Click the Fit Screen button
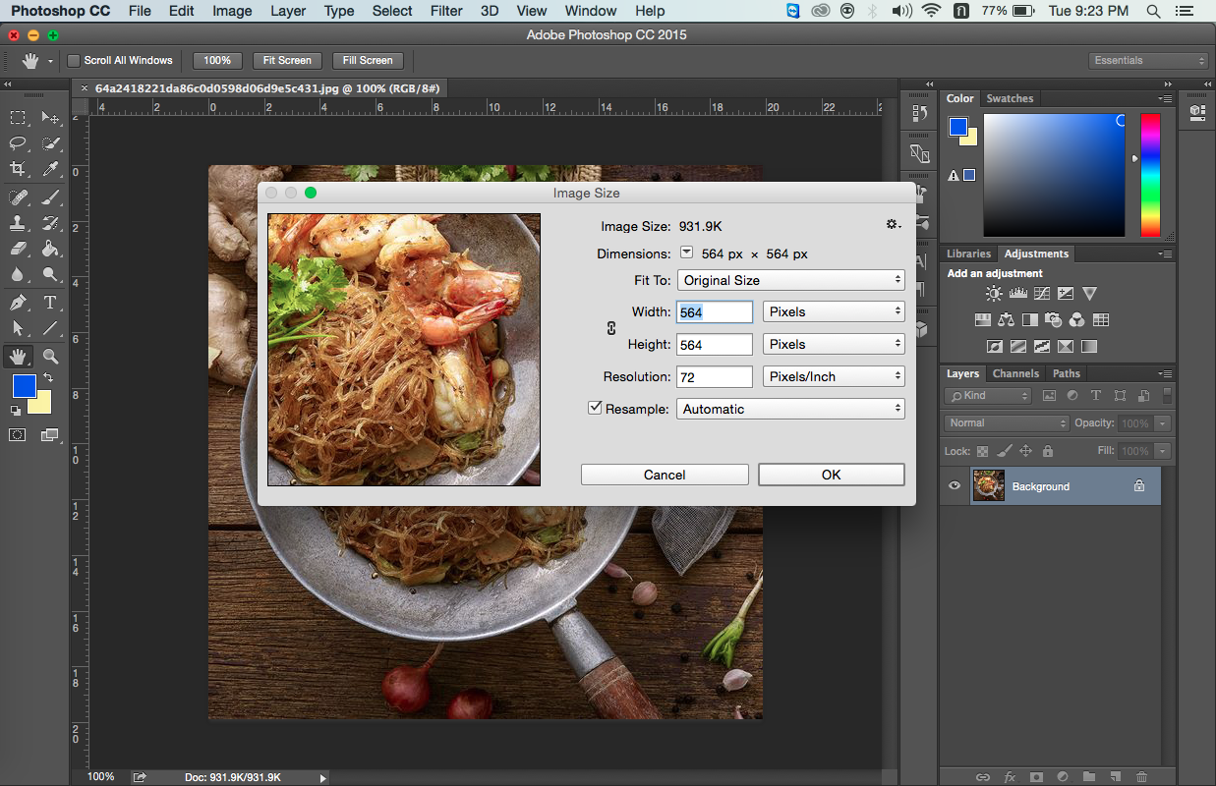The image size is (1216, 786). [x=287, y=61]
